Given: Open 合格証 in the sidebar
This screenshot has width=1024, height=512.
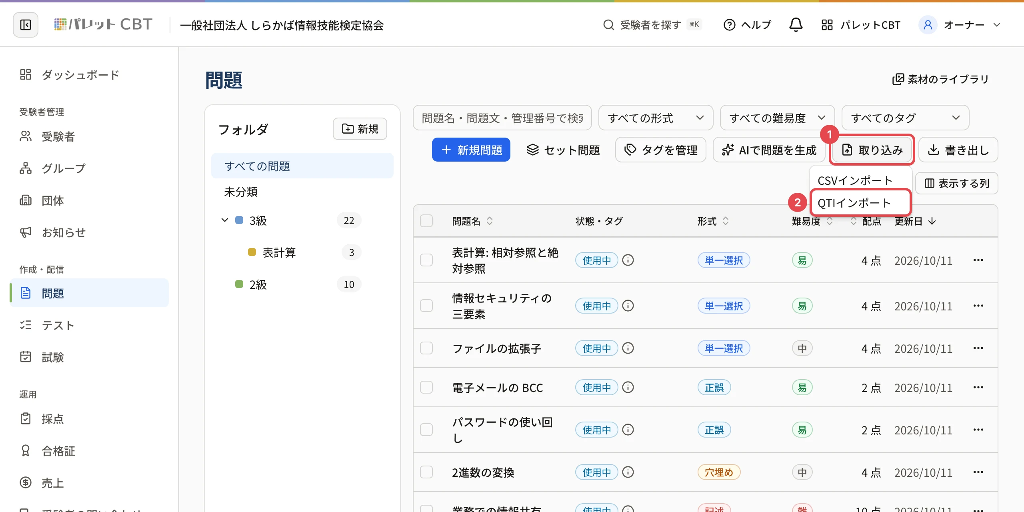Looking at the screenshot, I should pyautogui.click(x=89, y=451).
